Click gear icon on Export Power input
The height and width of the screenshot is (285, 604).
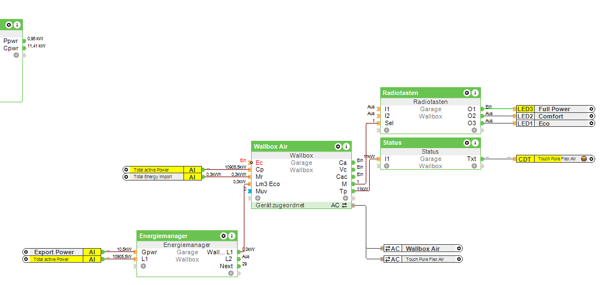[x=26, y=252]
